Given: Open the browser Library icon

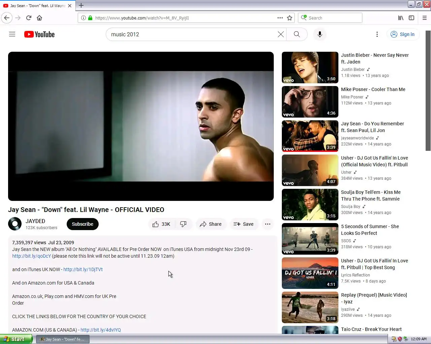Looking at the screenshot, I should 401,18.
